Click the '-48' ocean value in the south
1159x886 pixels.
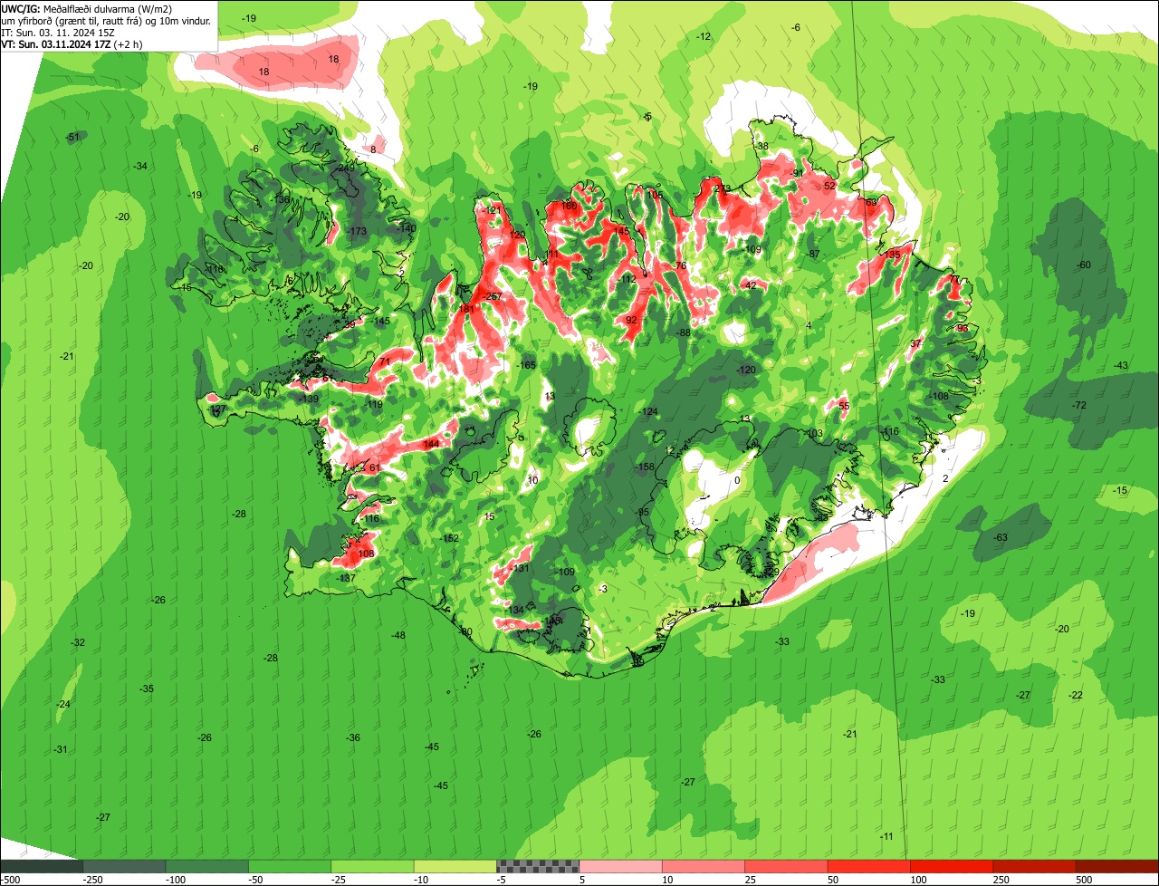coord(398,636)
